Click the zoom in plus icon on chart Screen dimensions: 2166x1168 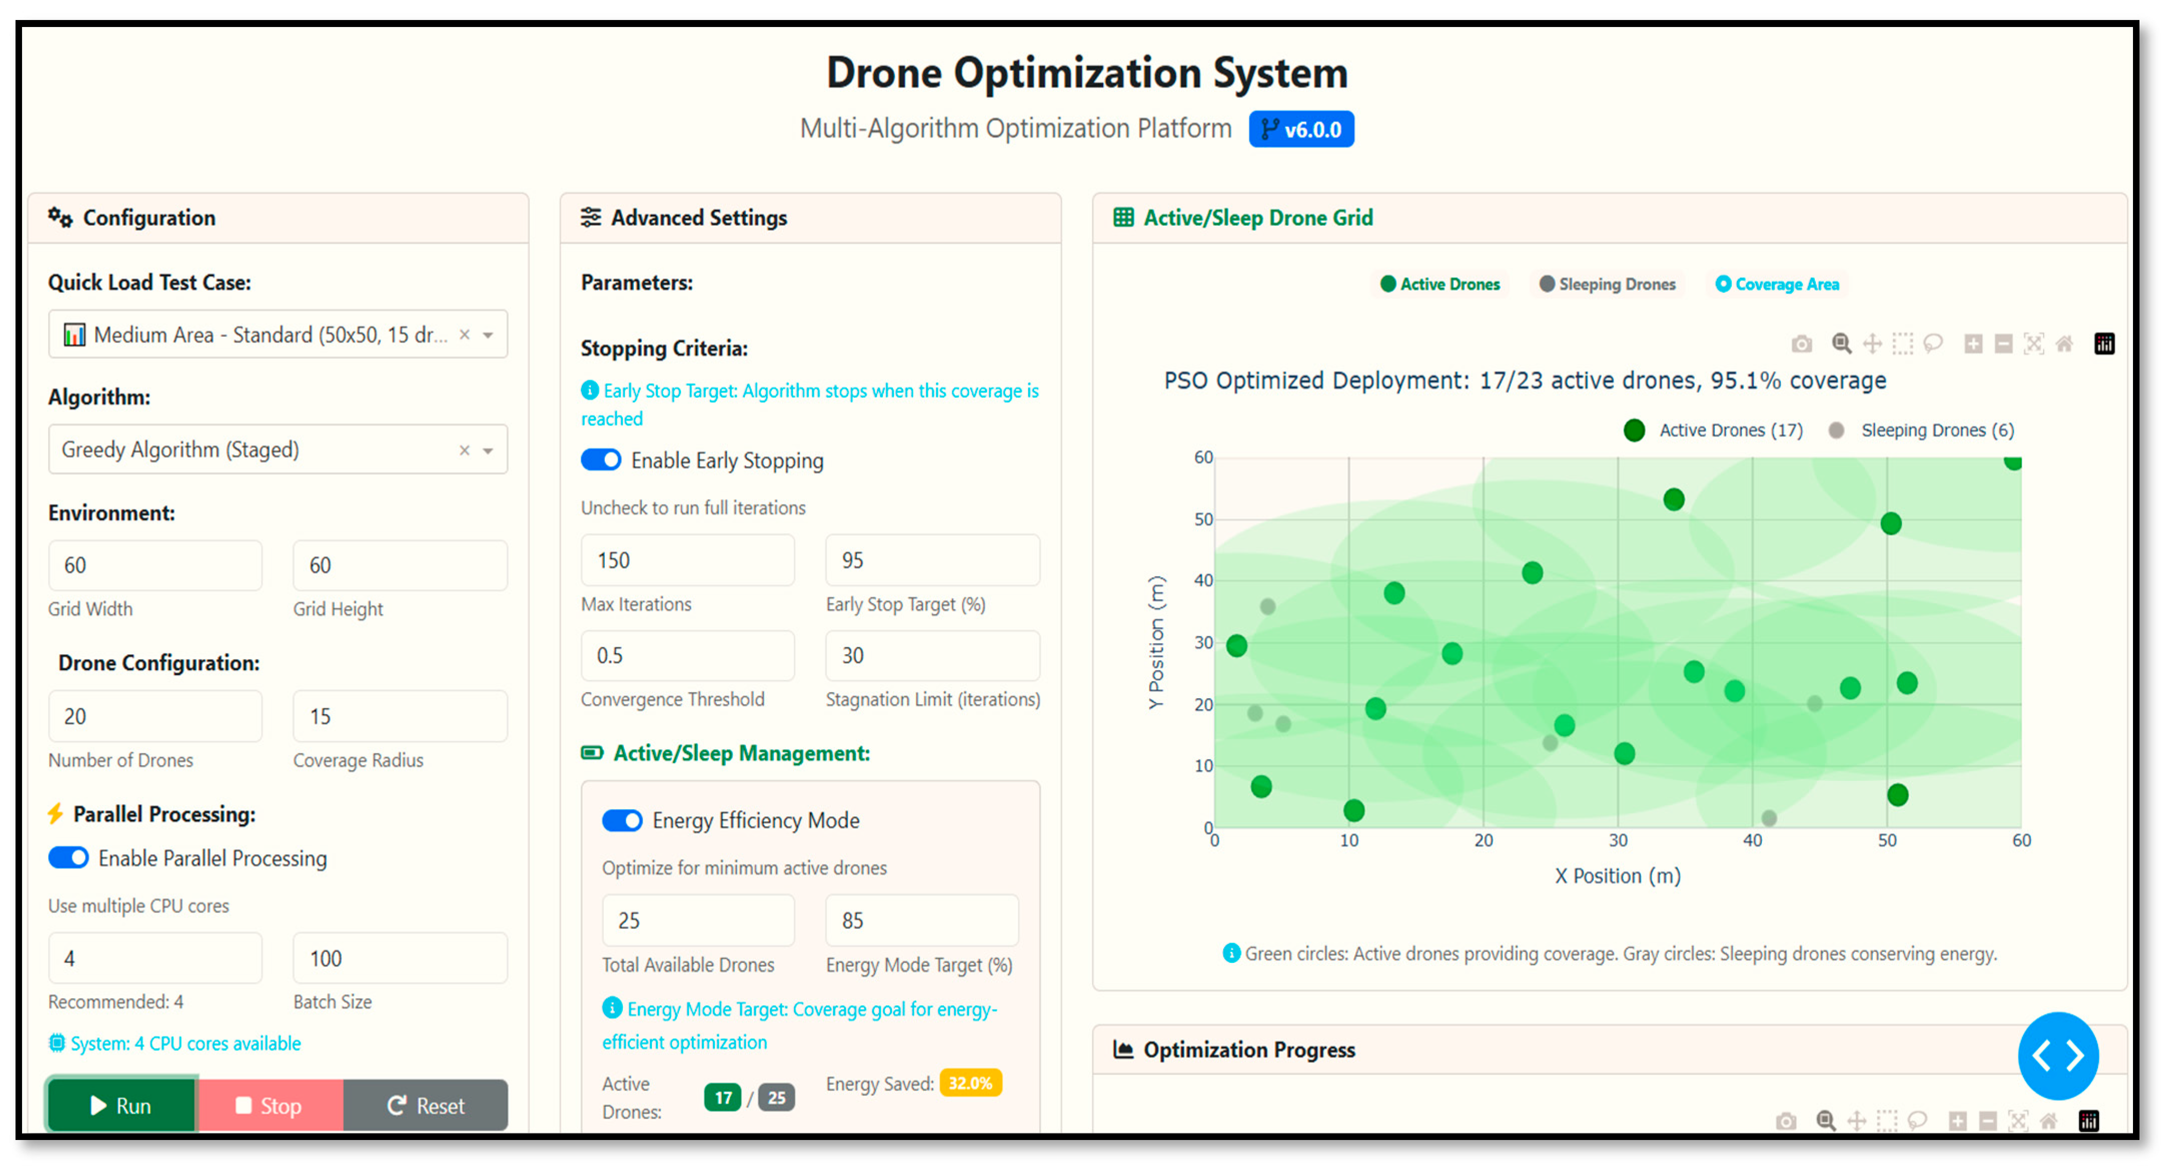1973,344
